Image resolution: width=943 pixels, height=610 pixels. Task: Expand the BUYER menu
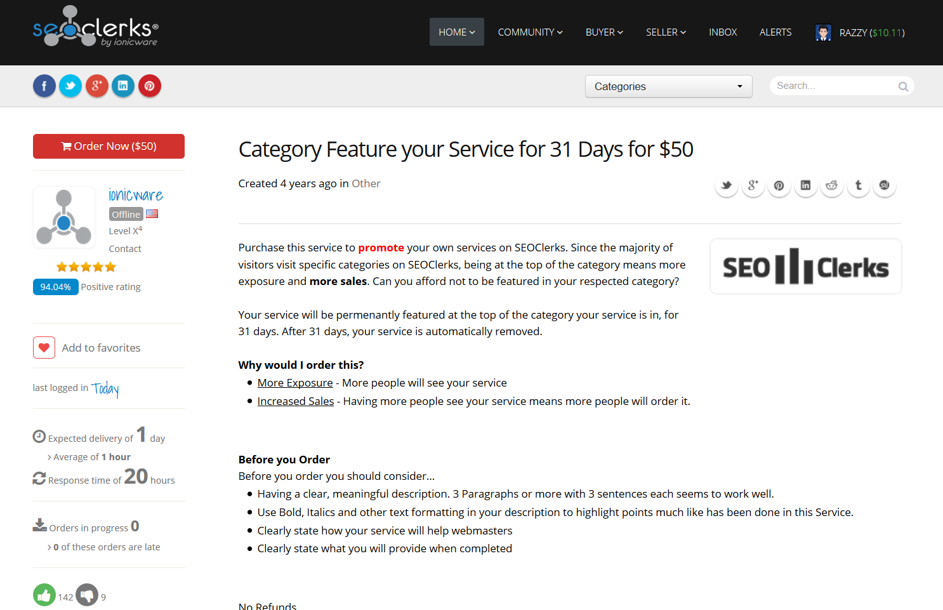click(x=604, y=32)
